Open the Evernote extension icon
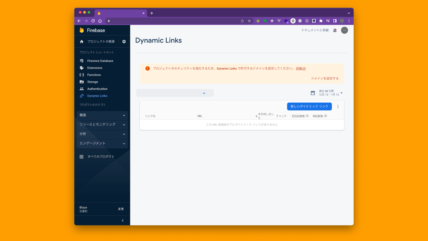428x241 pixels. (x=265, y=21)
